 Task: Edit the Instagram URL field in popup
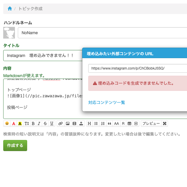(138, 68)
